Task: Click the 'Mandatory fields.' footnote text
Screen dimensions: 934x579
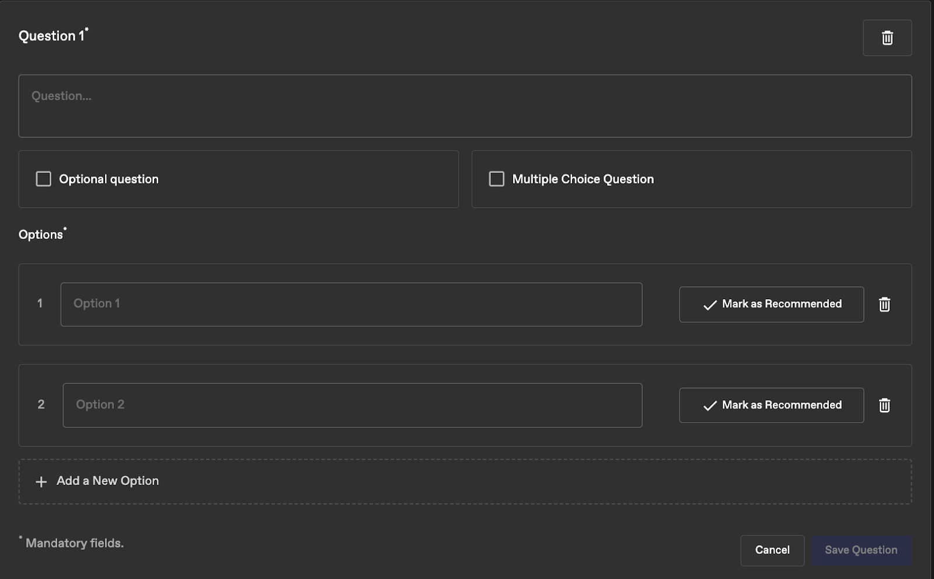Action: click(x=74, y=543)
